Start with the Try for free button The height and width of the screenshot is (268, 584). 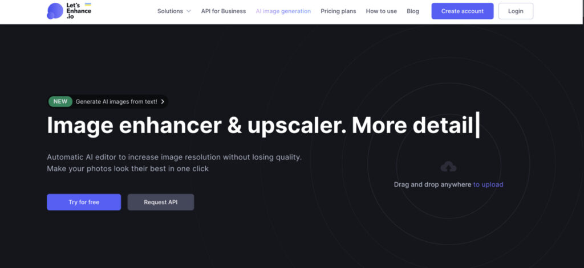click(84, 202)
